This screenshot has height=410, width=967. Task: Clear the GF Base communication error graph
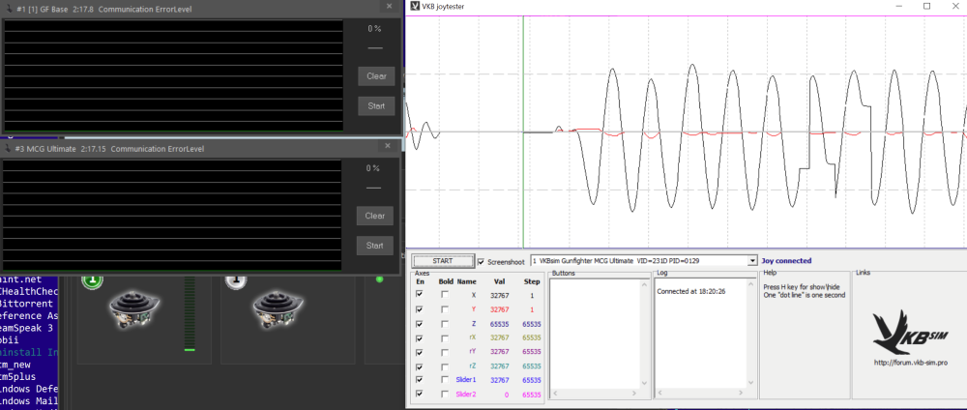(375, 76)
